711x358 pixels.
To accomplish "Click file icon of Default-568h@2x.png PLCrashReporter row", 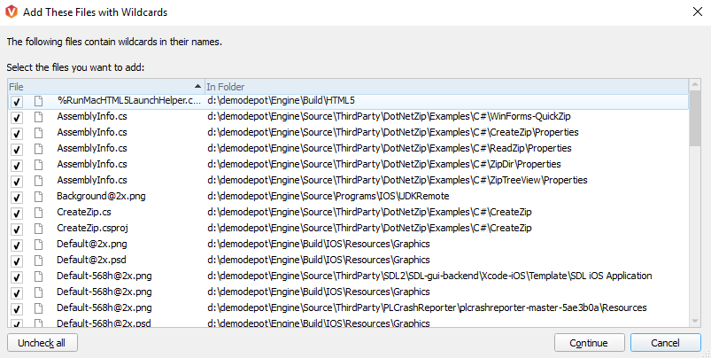I will coord(39,308).
